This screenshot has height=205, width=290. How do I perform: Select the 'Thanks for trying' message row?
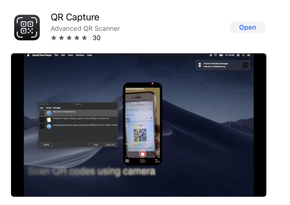click(78, 120)
